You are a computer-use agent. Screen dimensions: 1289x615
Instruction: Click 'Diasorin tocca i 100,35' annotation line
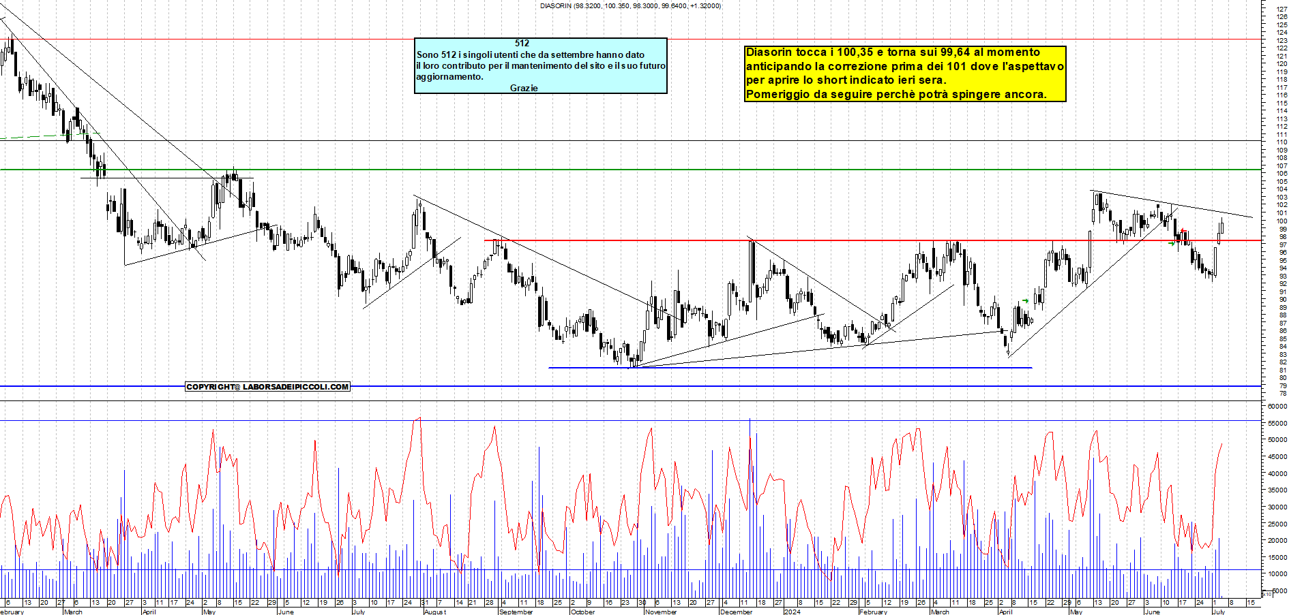pyautogui.click(x=893, y=52)
